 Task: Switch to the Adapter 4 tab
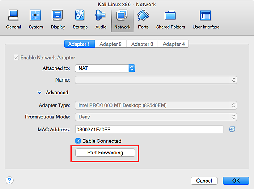[174, 44]
